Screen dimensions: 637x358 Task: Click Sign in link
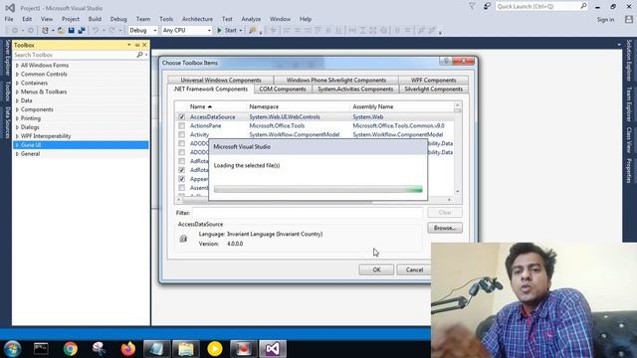pos(605,20)
